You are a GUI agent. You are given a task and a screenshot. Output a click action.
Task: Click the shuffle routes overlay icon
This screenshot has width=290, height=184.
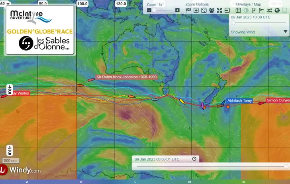(x=269, y=10)
